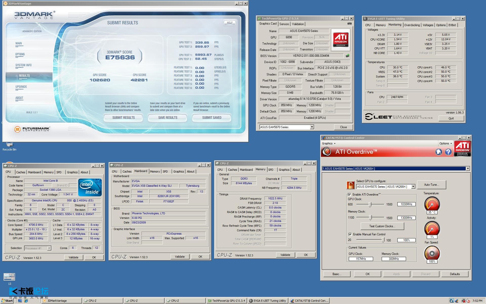Switch to 3DMarkVantage taskbar button
486x304 pixels.
click(x=62, y=301)
